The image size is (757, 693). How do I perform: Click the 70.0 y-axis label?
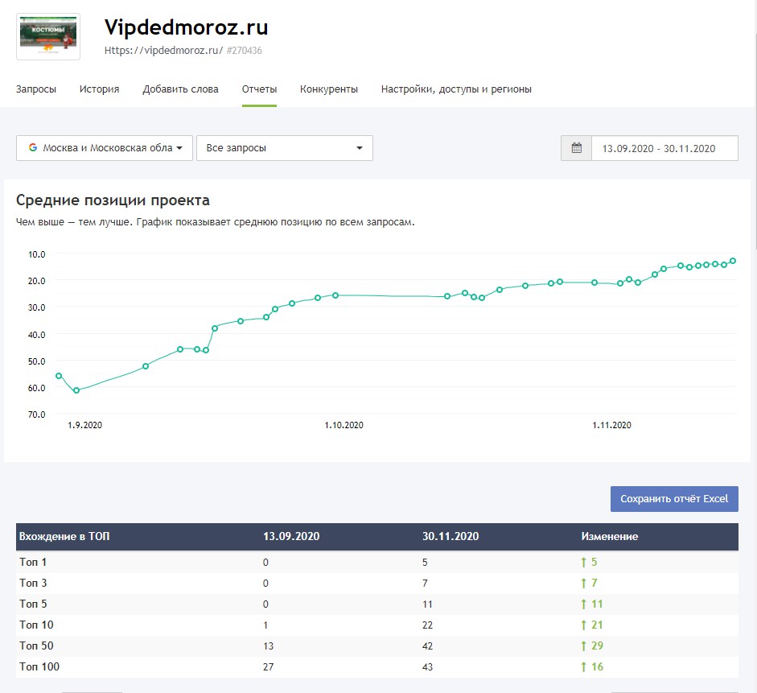pyautogui.click(x=37, y=415)
